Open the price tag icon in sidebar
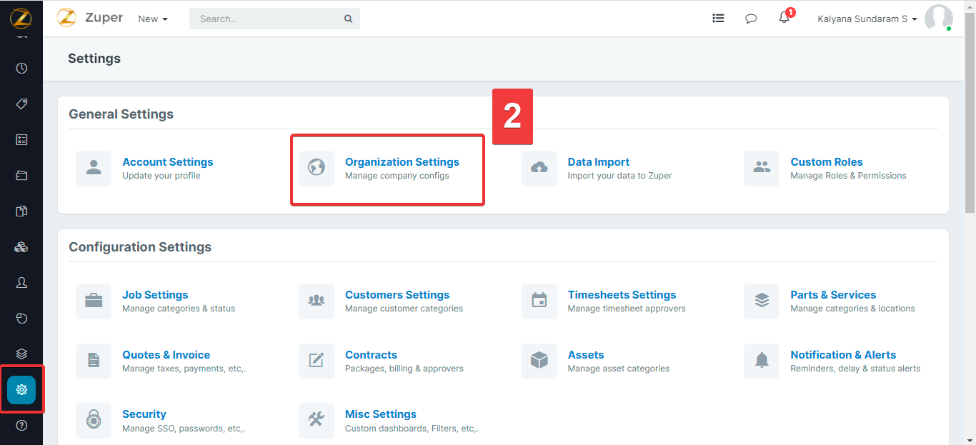The height and width of the screenshot is (445, 976). click(21, 104)
